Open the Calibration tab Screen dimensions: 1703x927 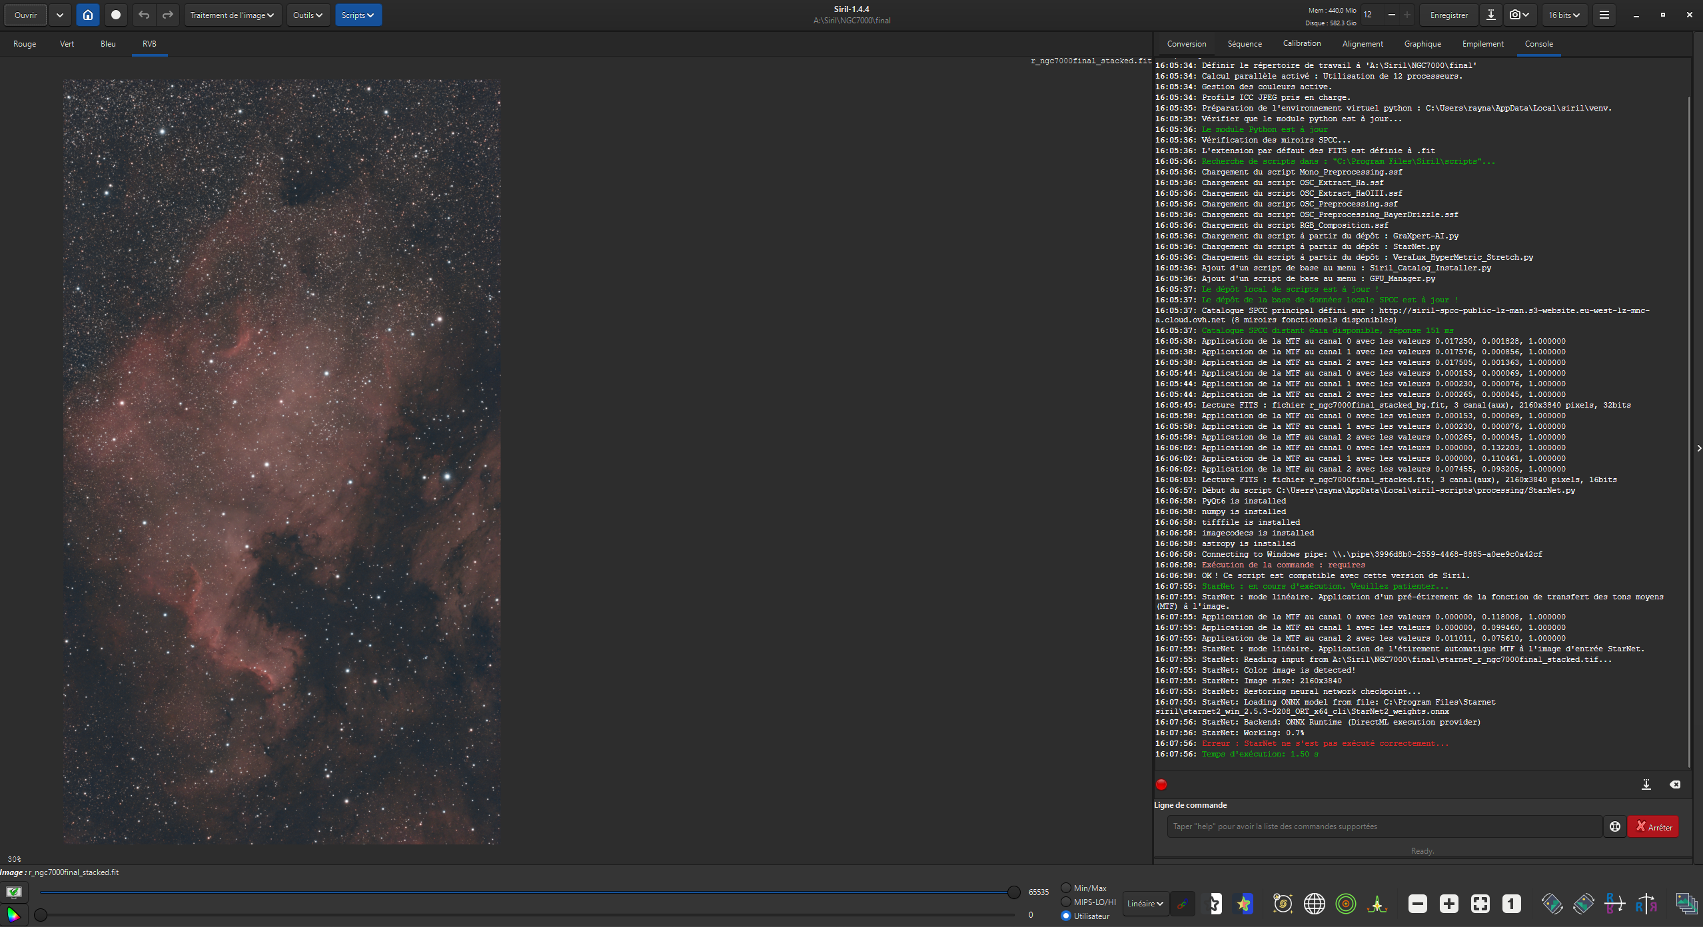click(1302, 43)
